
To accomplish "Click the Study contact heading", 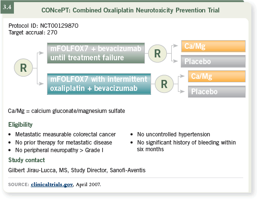I will coord(26,160).
